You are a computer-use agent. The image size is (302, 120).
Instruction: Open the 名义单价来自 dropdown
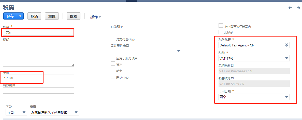click(179, 51)
